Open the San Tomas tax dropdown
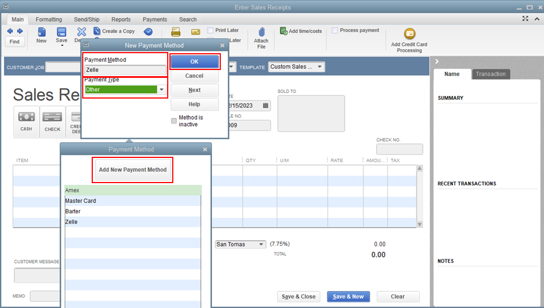This screenshot has width=544, height=308. tap(261, 244)
